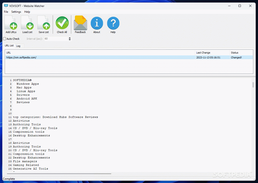The height and width of the screenshot is (183, 258).
Task: Click the SOFTPEDIA® text on line 1
Action: pos(22,80)
